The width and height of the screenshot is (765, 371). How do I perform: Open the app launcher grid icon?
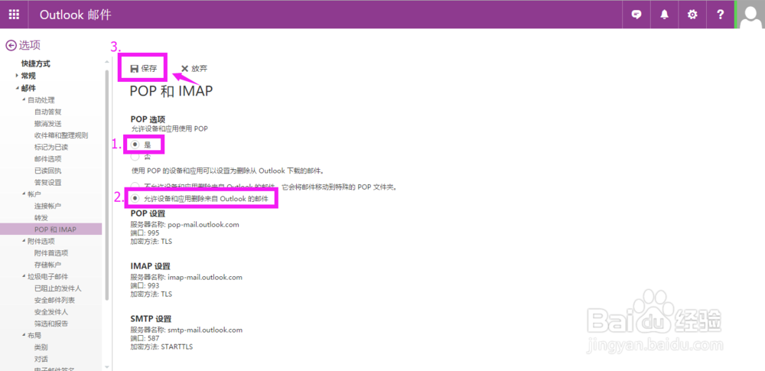(x=14, y=15)
